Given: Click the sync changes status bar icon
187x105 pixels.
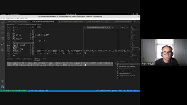Looking at the screenshot, I should click(36, 91).
